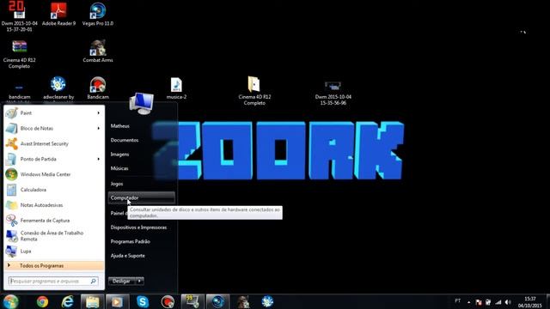Open Programas Padrão

pos(130,241)
